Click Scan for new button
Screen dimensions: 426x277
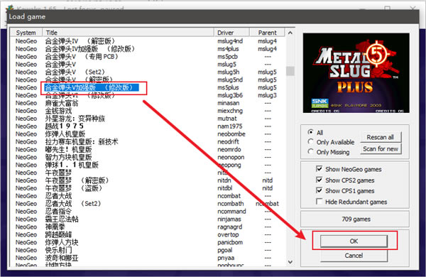(x=381, y=149)
